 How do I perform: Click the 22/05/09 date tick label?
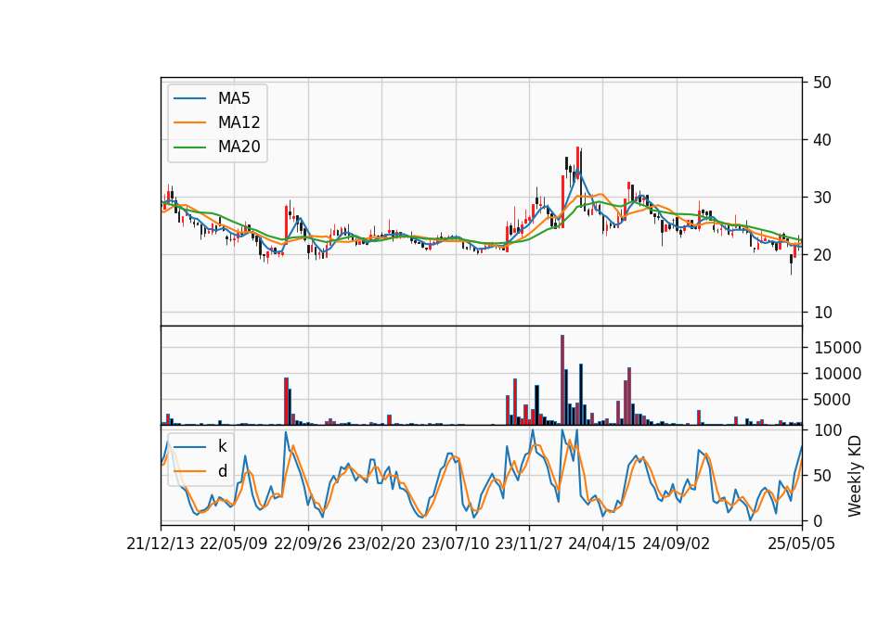point(234,544)
